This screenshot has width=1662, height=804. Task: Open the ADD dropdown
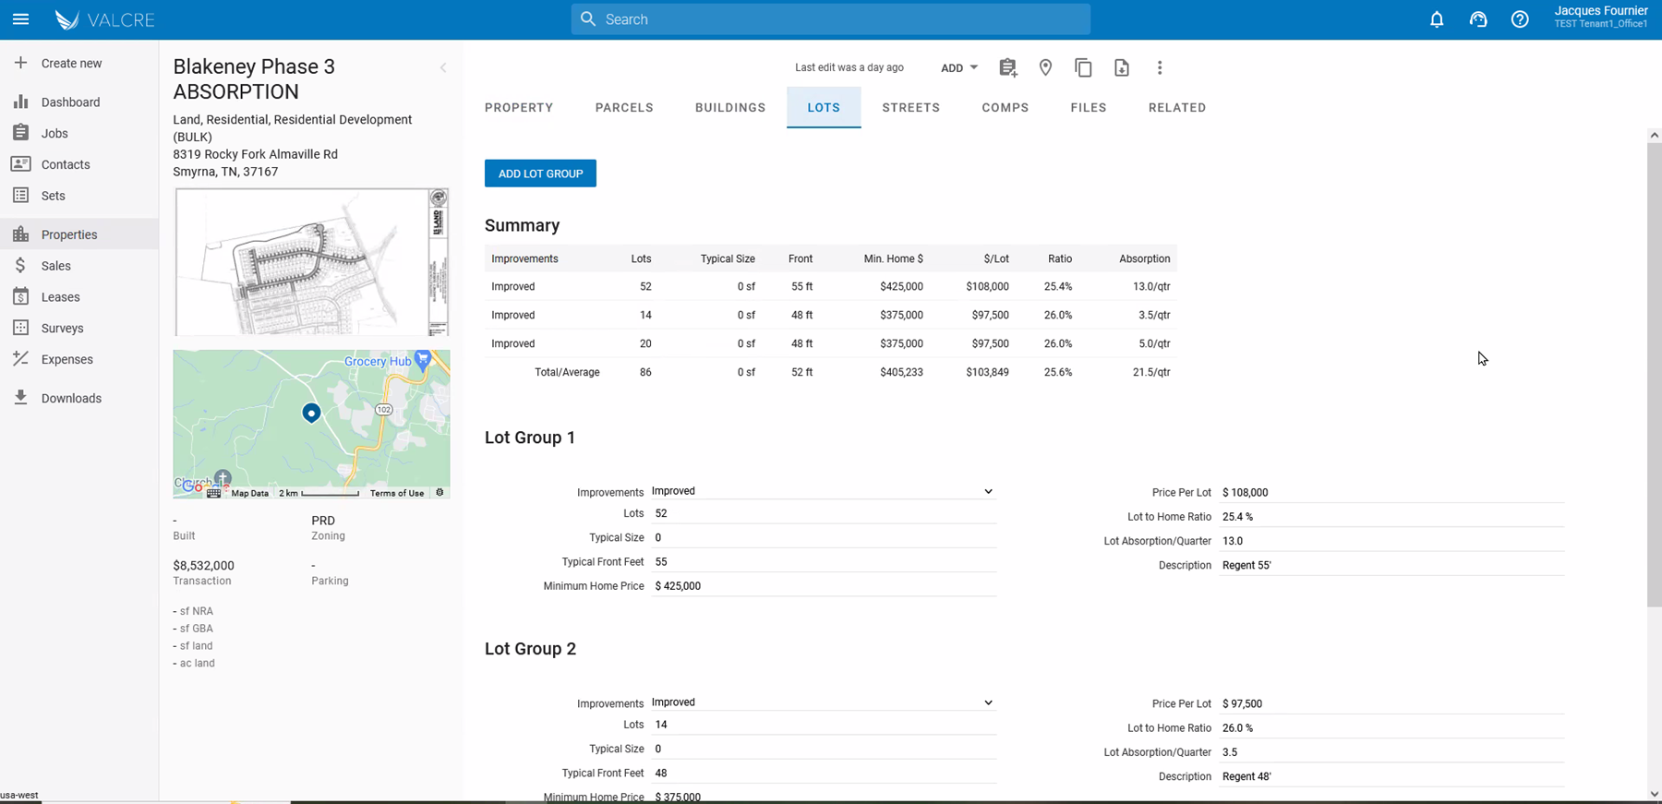[959, 68]
